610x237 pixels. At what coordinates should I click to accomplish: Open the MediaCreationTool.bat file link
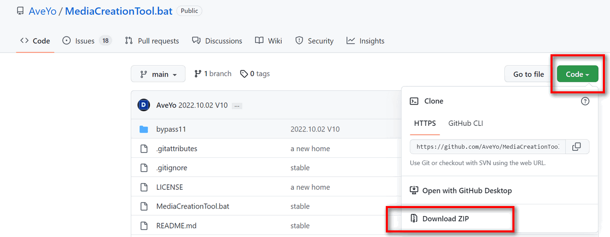tap(193, 206)
